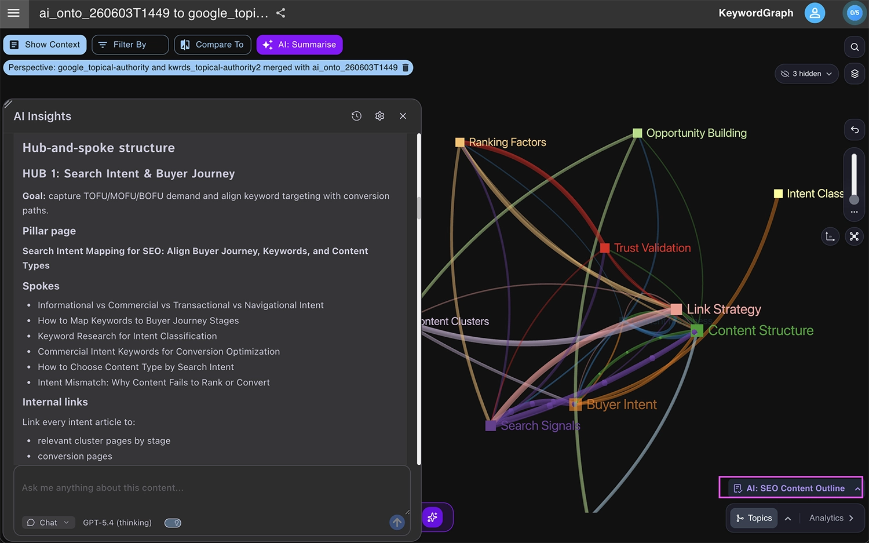869x543 pixels.
Task: Adjust the graph zoom slider handle
Action: tap(854, 200)
